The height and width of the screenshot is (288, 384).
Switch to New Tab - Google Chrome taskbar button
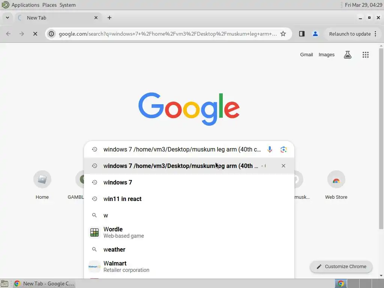tap(44, 283)
